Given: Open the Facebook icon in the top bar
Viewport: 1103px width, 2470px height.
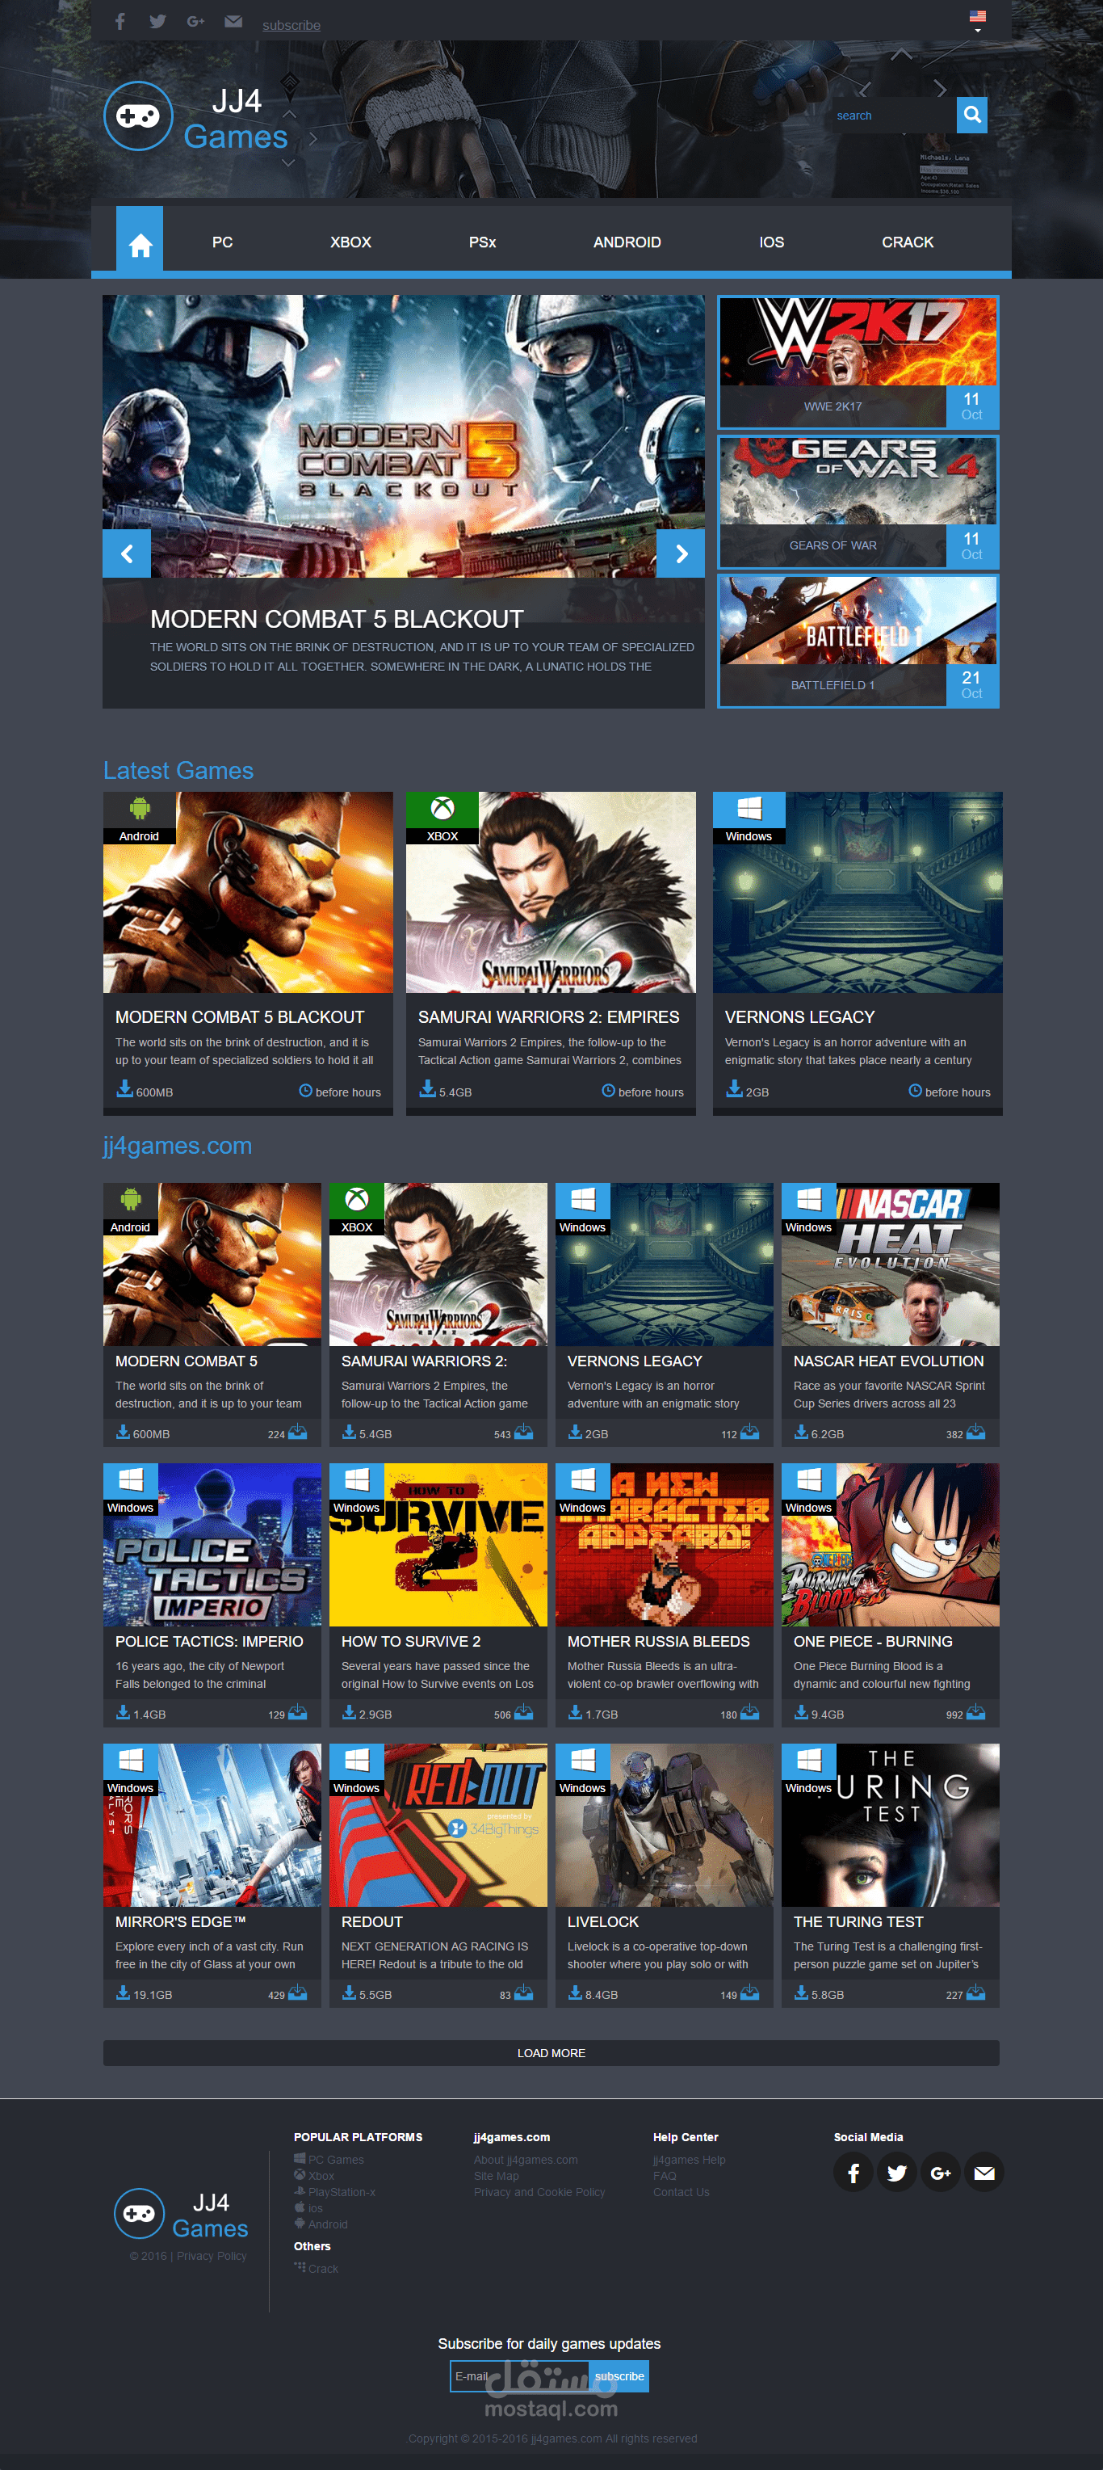Looking at the screenshot, I should click(120, 21).
